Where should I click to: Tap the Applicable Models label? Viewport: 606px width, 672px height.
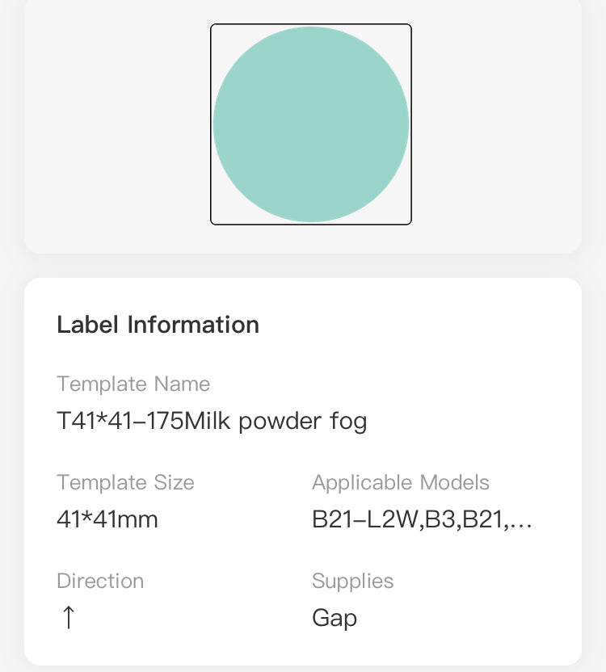[x=401, y=482]
